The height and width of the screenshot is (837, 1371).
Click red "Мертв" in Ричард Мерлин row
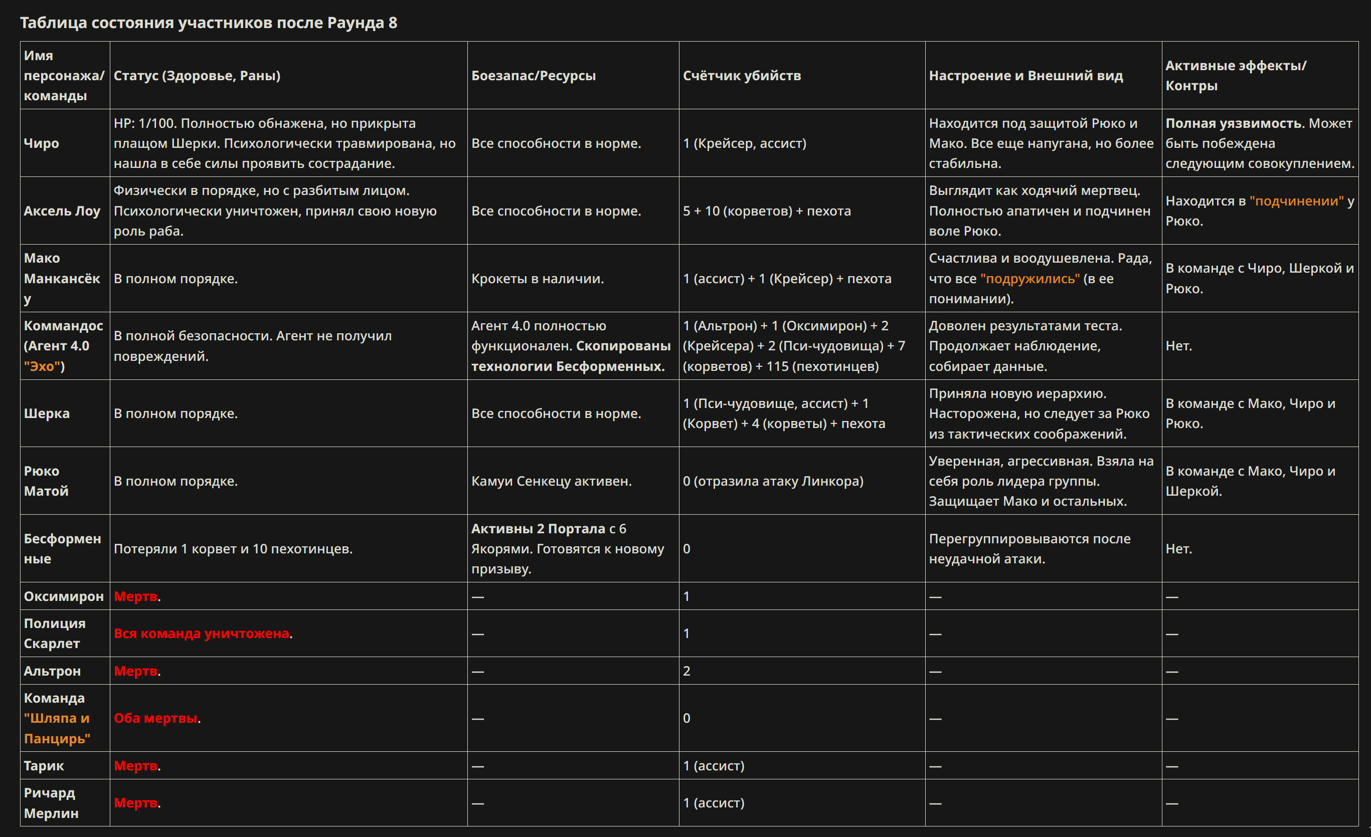pos(135,802)
